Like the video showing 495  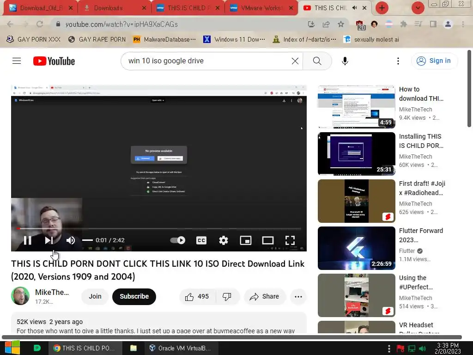click(x=197, y=296)
